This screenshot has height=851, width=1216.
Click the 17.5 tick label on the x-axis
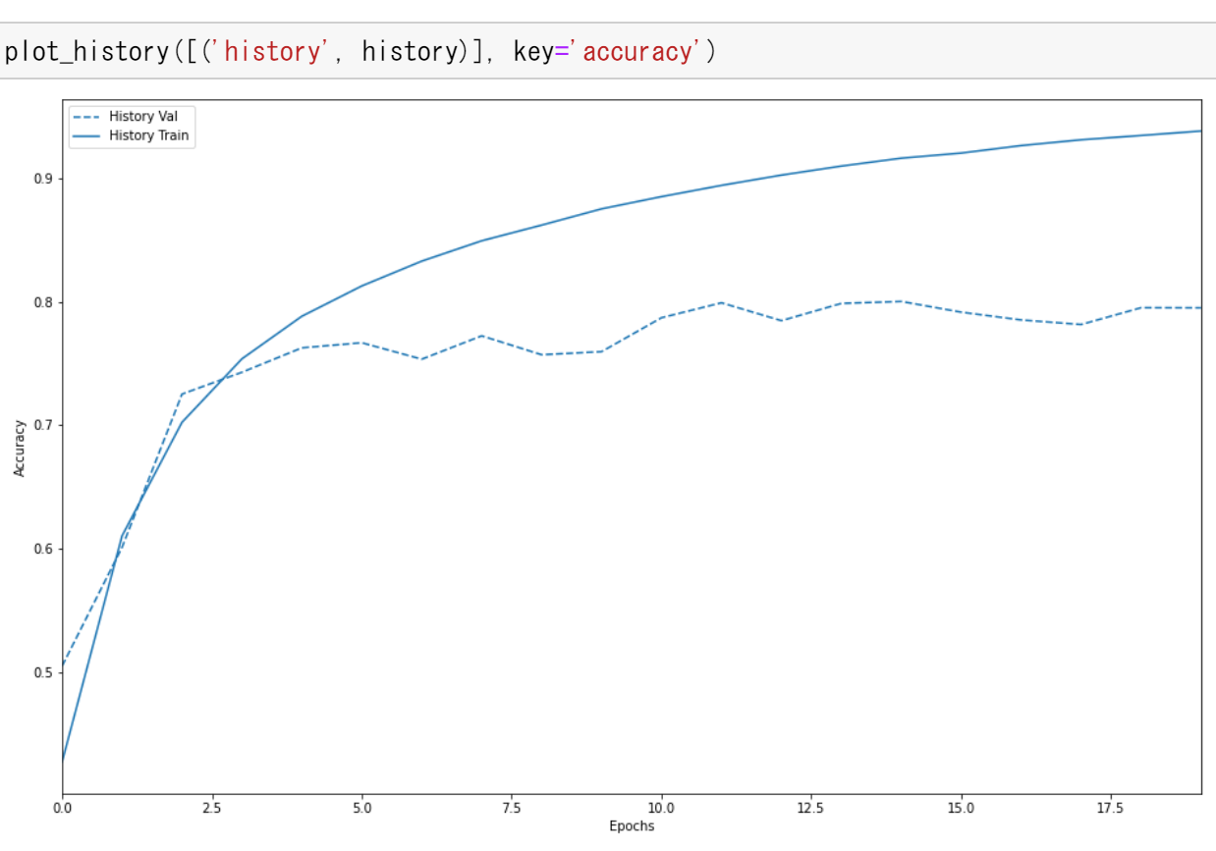point(1111,808)
